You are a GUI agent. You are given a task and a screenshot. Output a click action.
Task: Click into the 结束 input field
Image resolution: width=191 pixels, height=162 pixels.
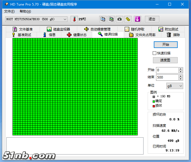pyautogui.click(x=167, y=77)
